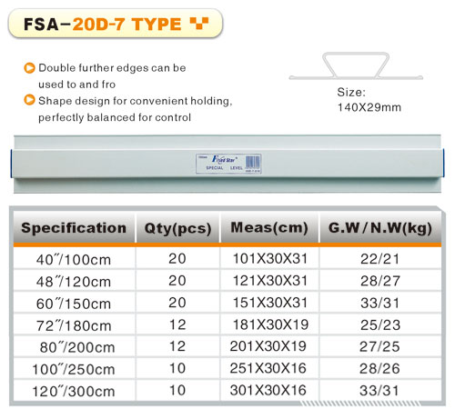Click the hatched stripe decoration under table
Viewport: 455px width, 409px height.
(x=361, y=404)
